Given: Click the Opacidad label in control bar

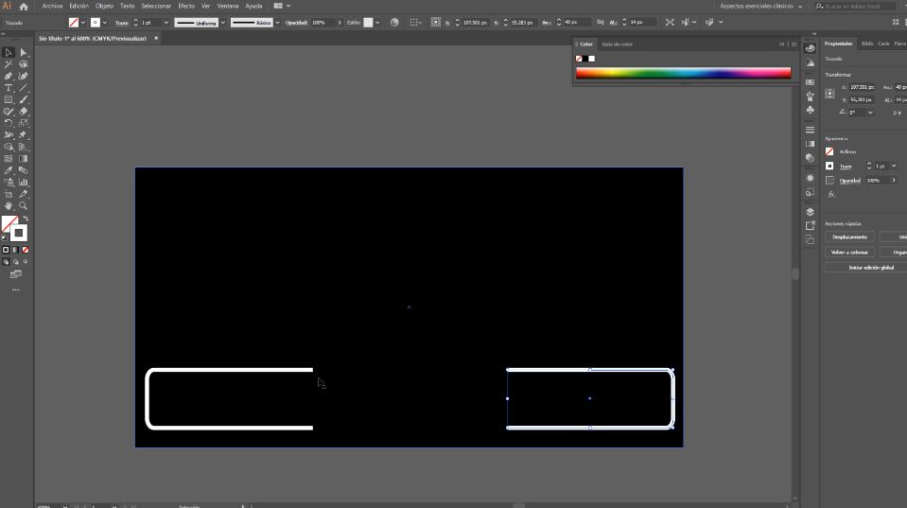Looking at the screenshot, I should point(296,23).
